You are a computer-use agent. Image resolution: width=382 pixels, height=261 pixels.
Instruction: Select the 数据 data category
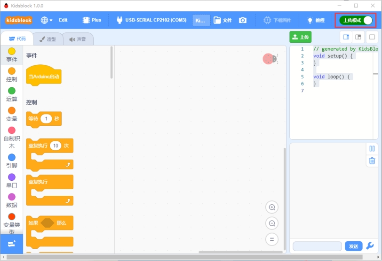pyautogui.click(x=12, y=200)
